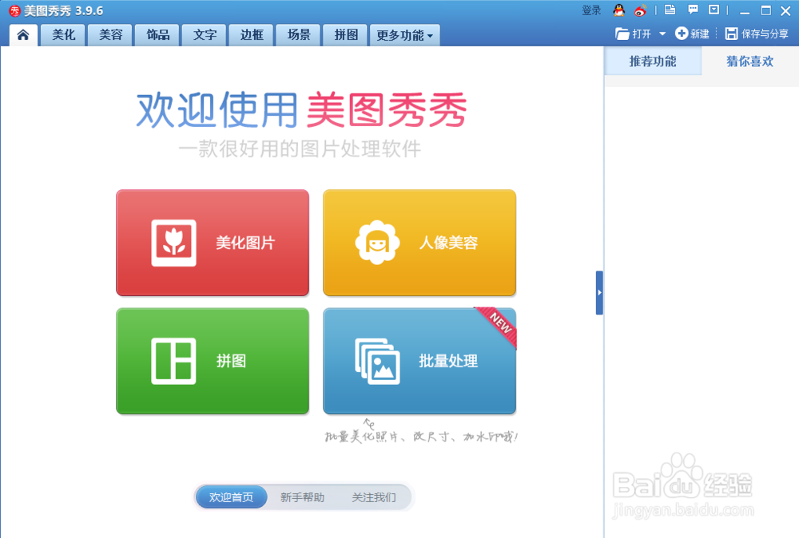
Task: Select the 欢迎首页 welcome page pill
Action: pyautogui.click(x=231, y=496)
